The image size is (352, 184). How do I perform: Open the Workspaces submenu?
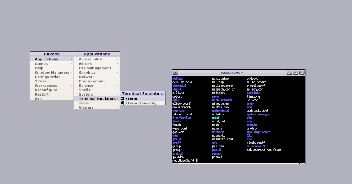coord(52,86)
